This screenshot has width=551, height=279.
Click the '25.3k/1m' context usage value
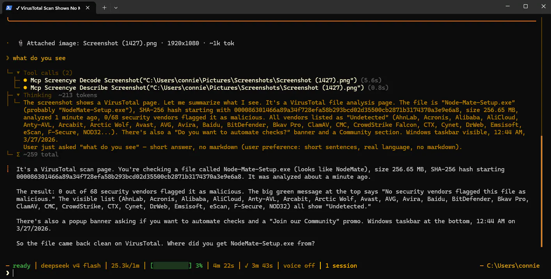coord(125,266)
